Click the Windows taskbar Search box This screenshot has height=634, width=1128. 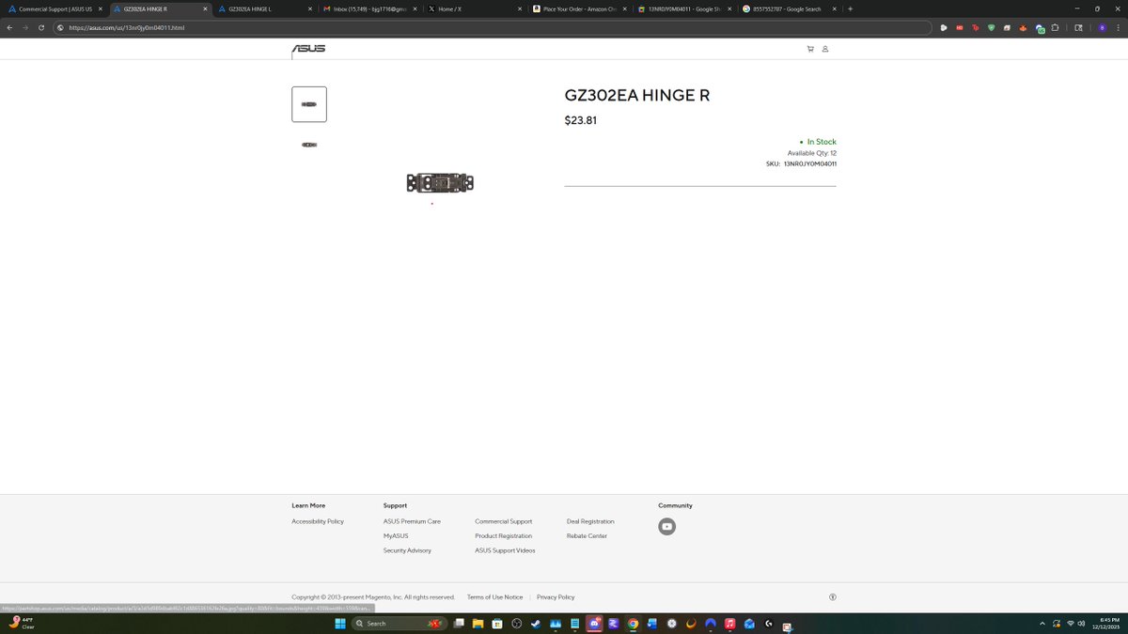(399, 624)
